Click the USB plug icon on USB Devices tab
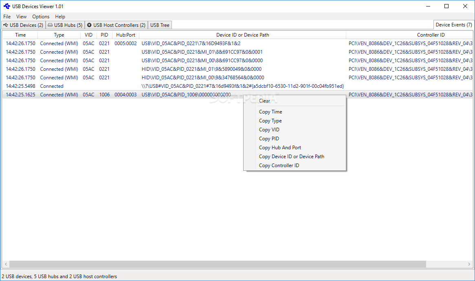Viewport: 475px width, 281px height. tap(5, 25)
